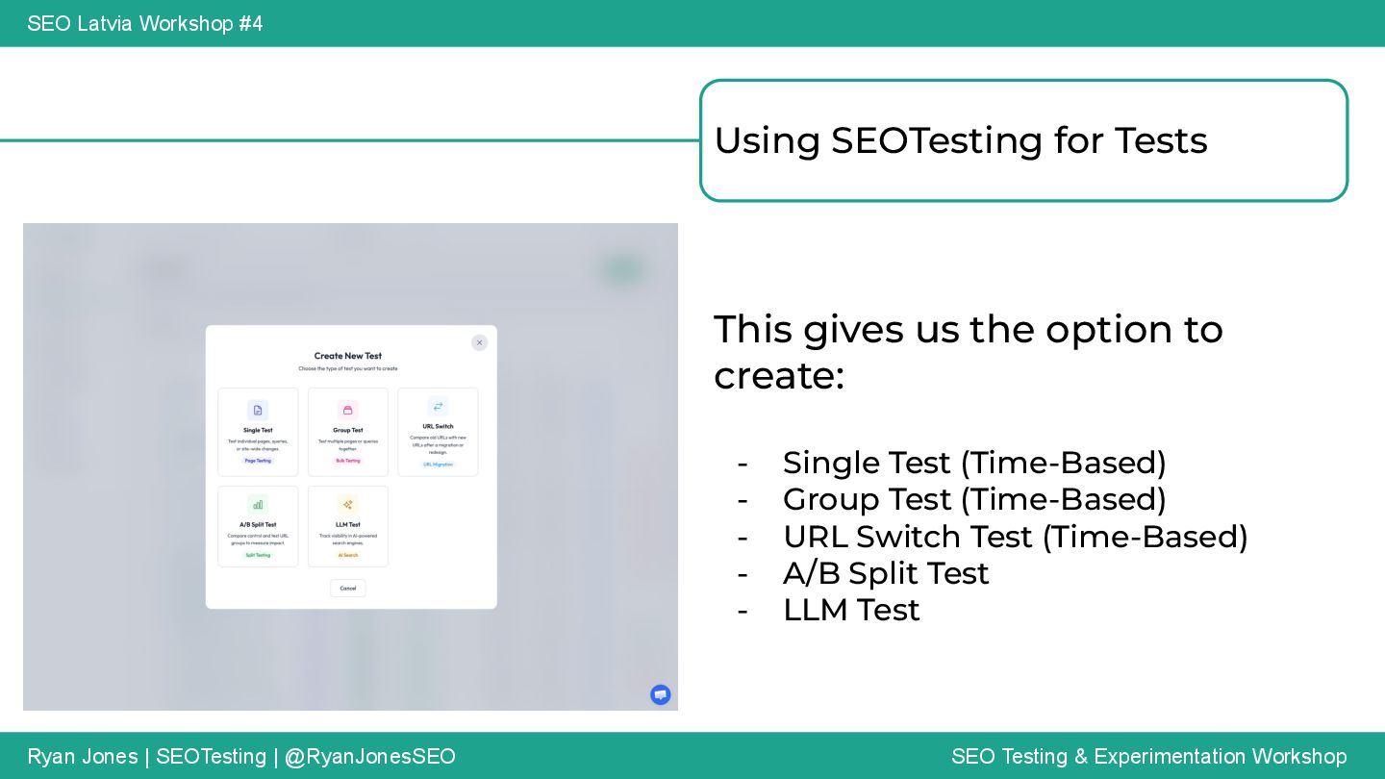This screenshot has width=1385, height=779.
Task: Click the 'SEO Latvia Workshop #4' header text
Action: point(145,23)
